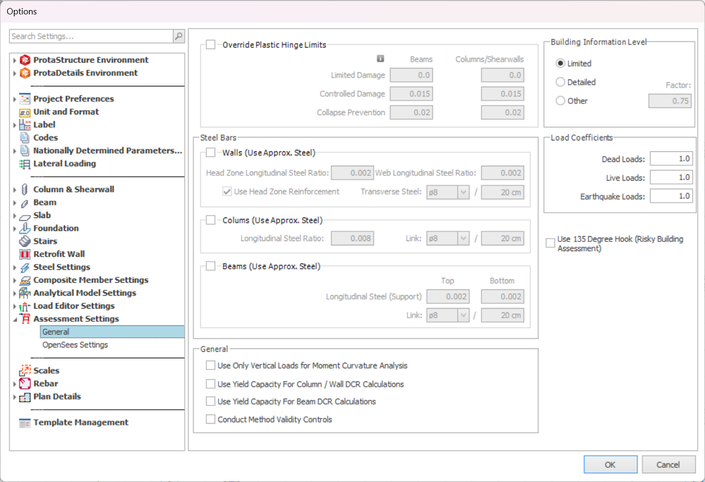The image size is (705, 482).
Task: Expand the Rebar settings node
Action: pyautogui.click(x=15, y=384)
